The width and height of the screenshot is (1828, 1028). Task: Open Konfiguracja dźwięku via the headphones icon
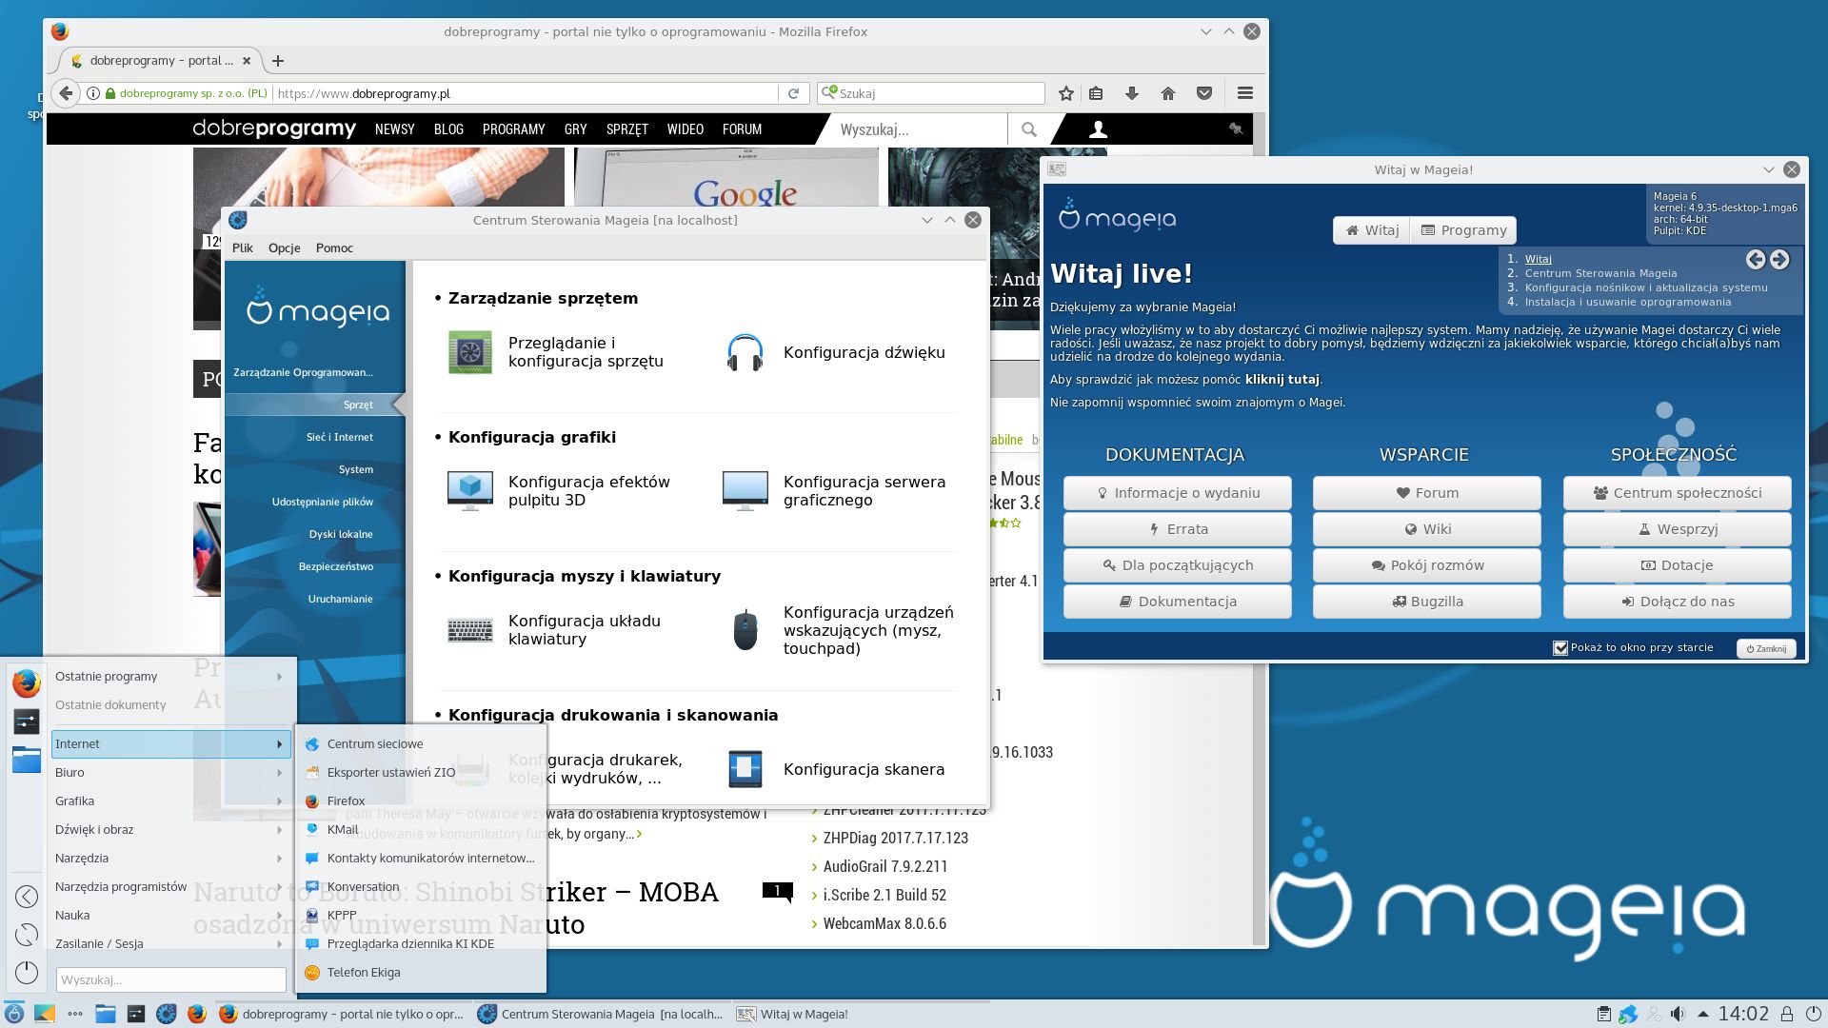746,352
